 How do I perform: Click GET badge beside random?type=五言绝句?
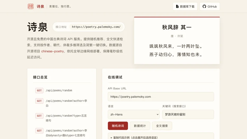click(39, 116)
